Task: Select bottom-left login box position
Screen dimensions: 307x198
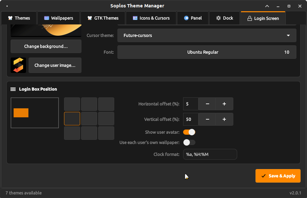Action: click(72, 133)
